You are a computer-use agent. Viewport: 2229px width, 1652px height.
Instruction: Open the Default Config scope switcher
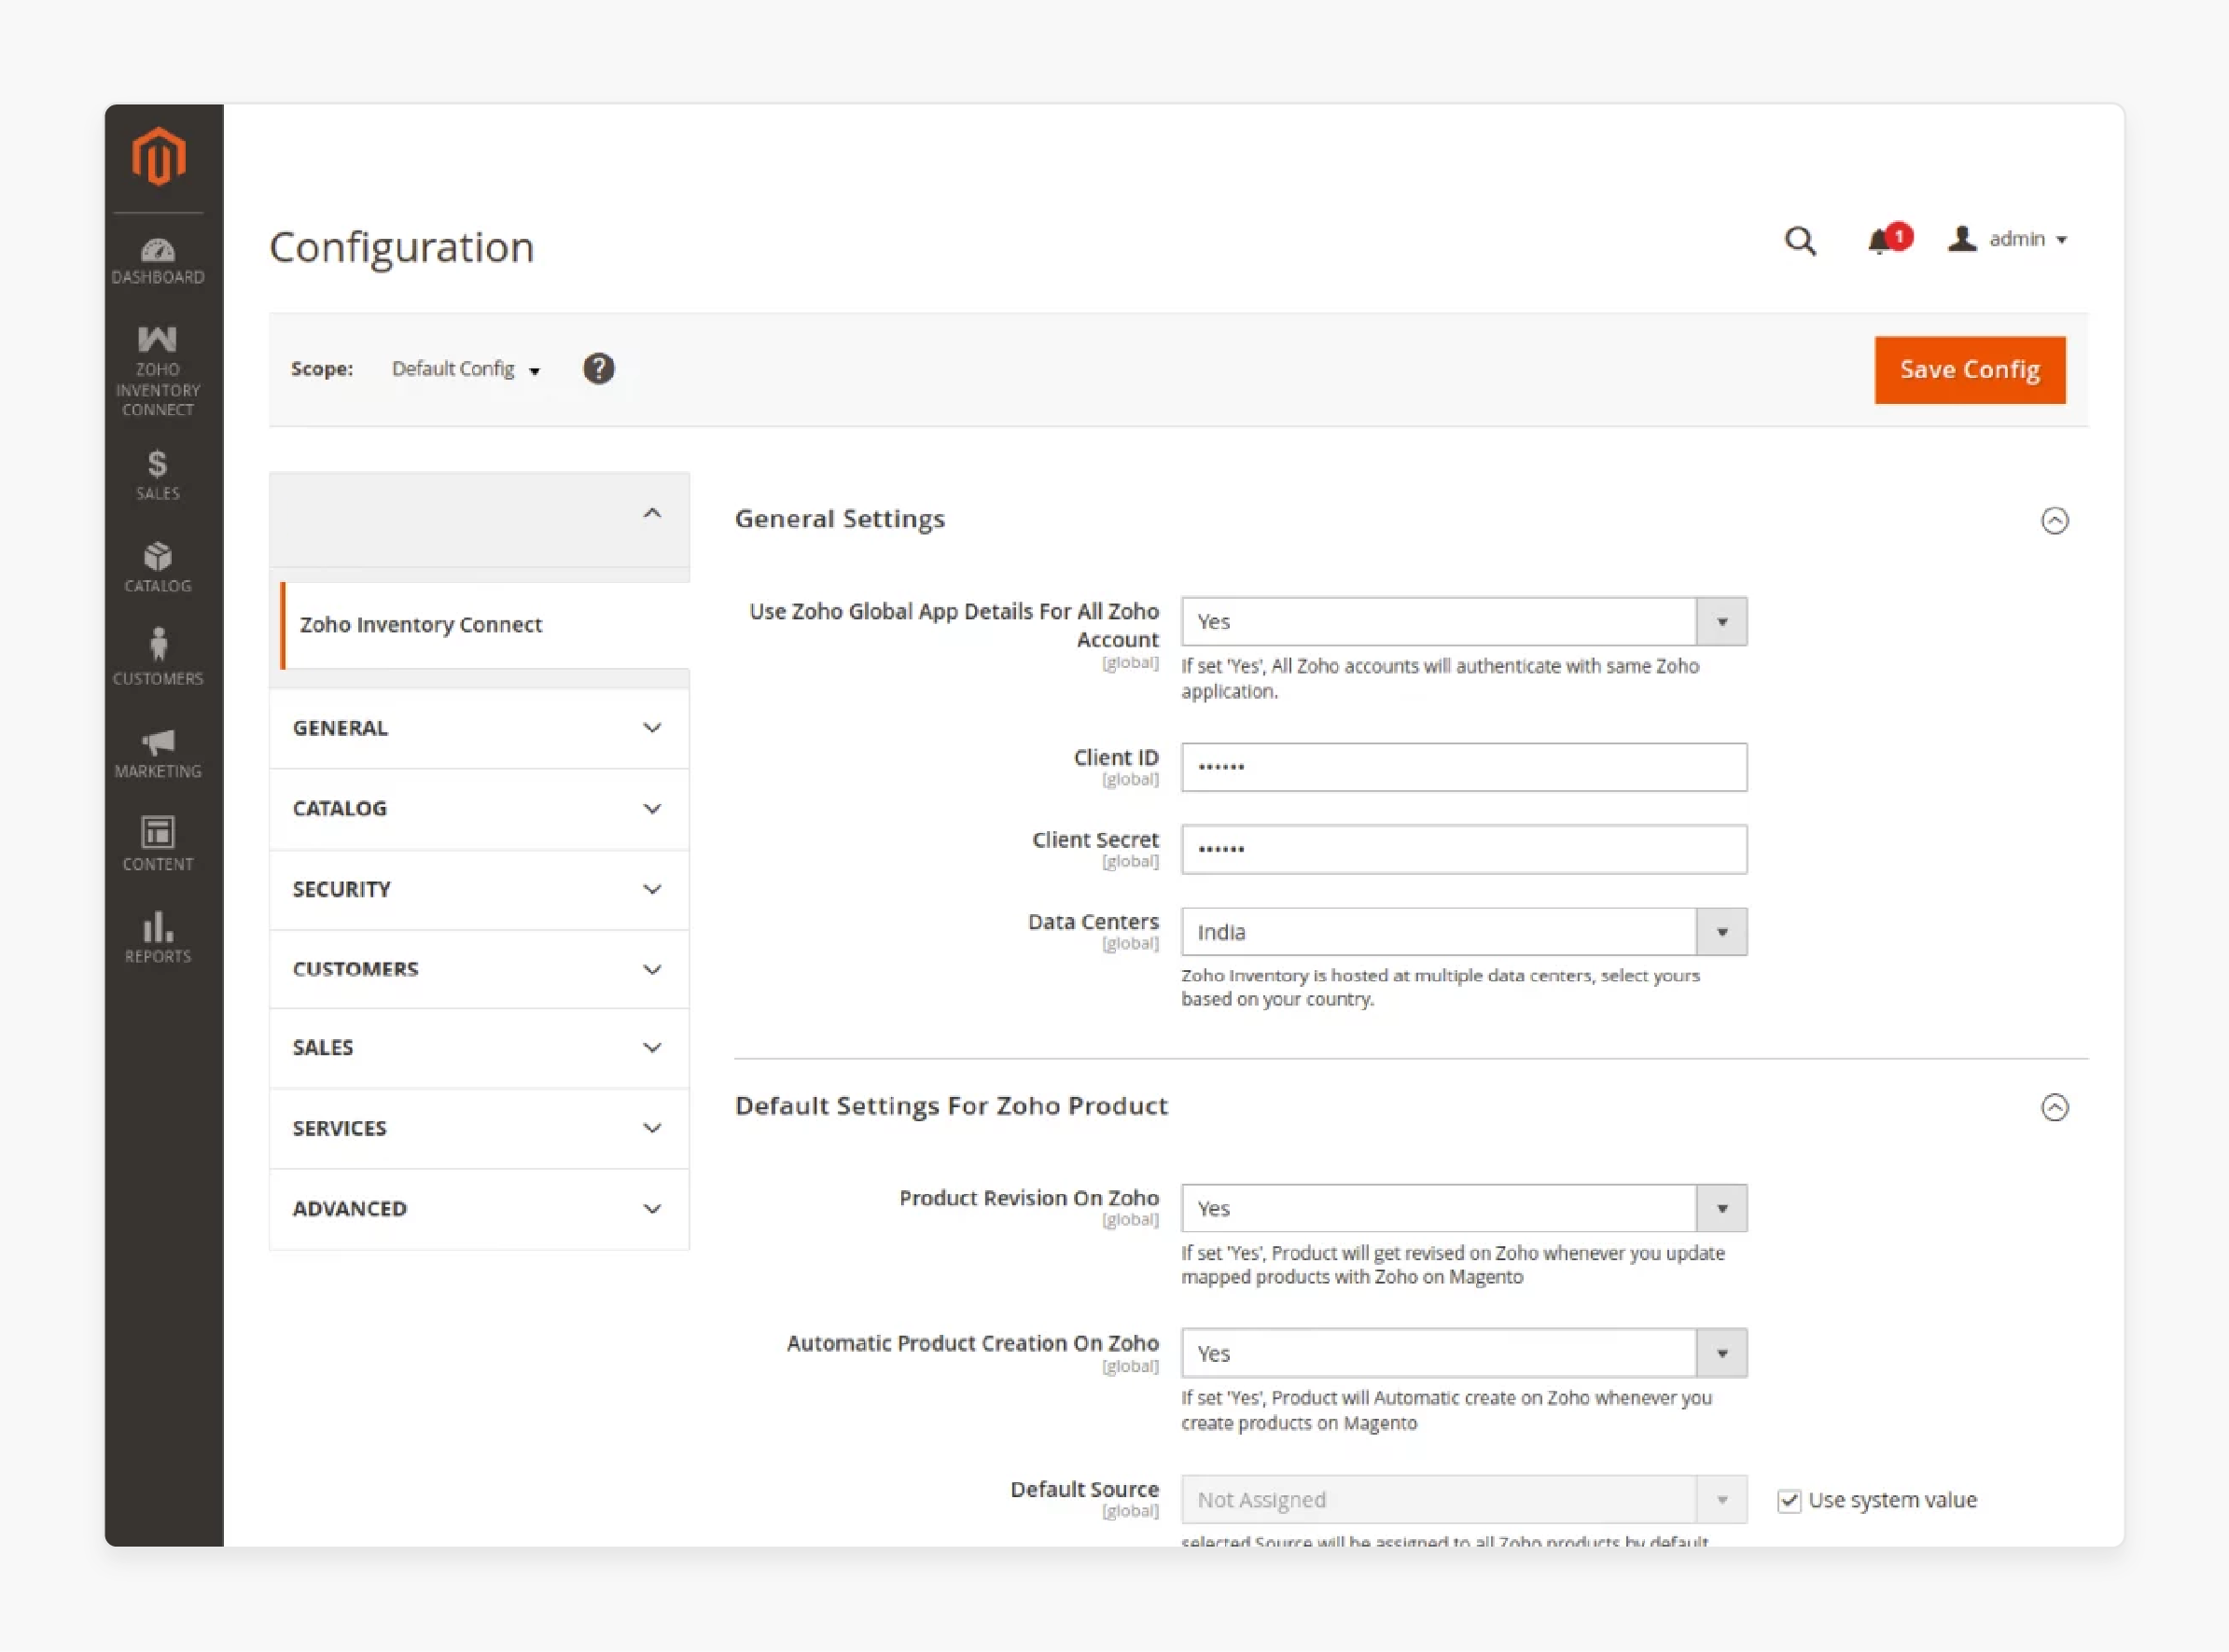466,369
